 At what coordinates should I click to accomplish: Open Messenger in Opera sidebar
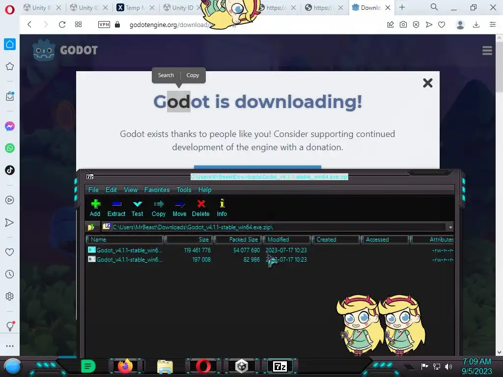click(10, 126)
